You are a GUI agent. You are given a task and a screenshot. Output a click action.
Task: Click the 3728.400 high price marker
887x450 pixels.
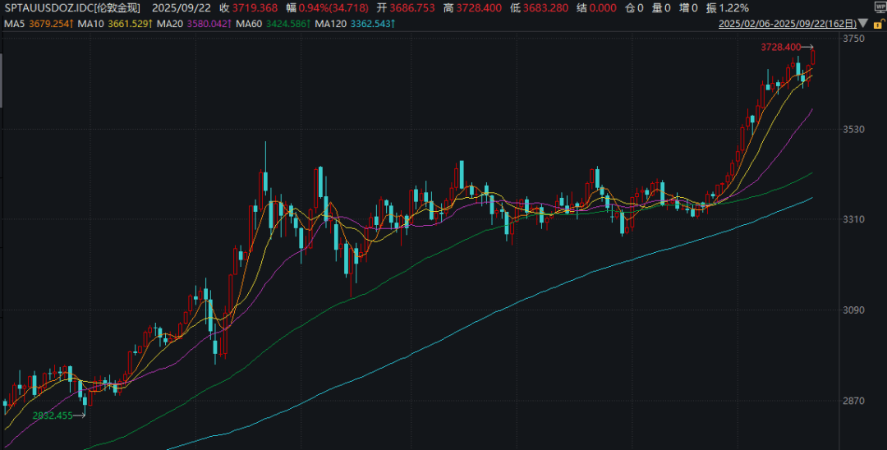(x=780, y=48)
